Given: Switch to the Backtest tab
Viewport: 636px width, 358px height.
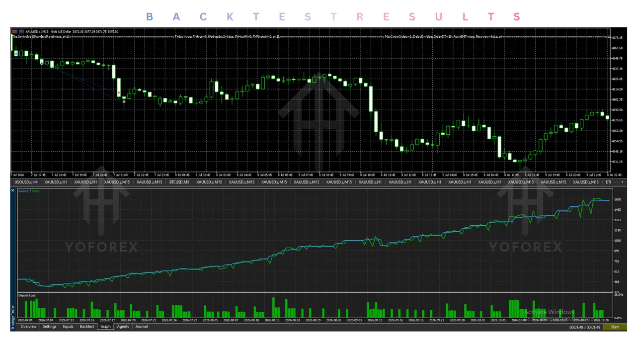Looking at the screenshot, I should [87, 327].
